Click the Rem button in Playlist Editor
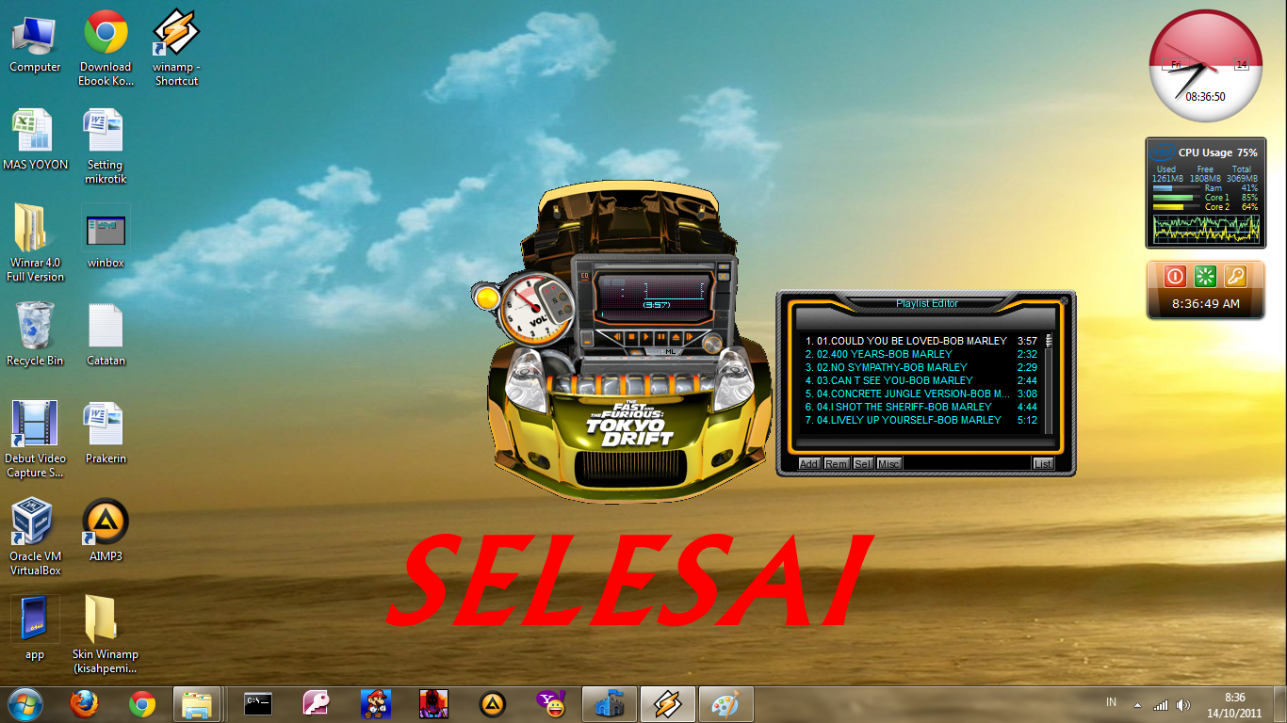The width and height of the screenshot is (1287, 723). (836, 463)
